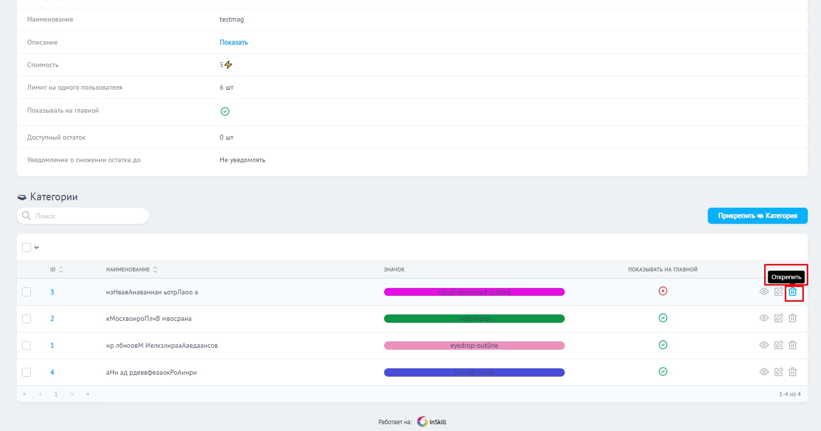Click the eye icon for category ID 2

764,318
